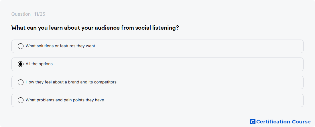Click the 'All the options' answer text
The image size is (315, 127).
click(x=39, y=64)
